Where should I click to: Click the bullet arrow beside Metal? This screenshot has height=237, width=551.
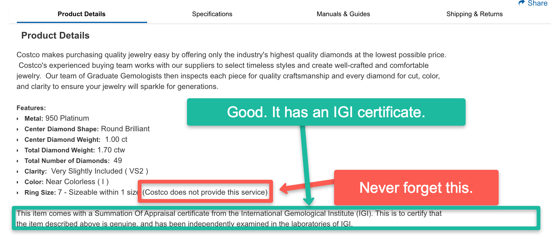17,119
